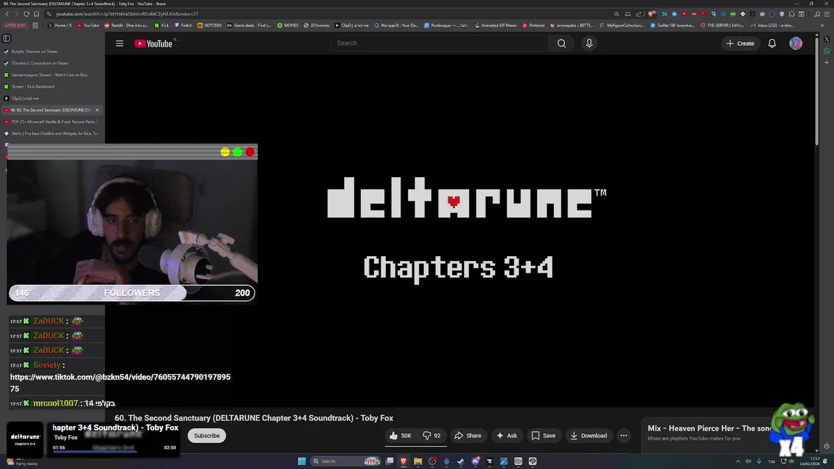
Task: Open the extensions puzzle icon
Action: (792, 14)
